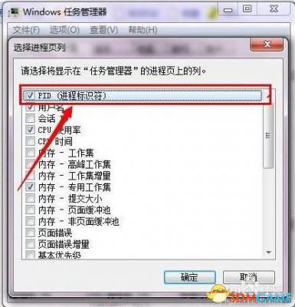Check the 页面错误 column option
Screen dimensions: 295x307
[x=30, y=233]
